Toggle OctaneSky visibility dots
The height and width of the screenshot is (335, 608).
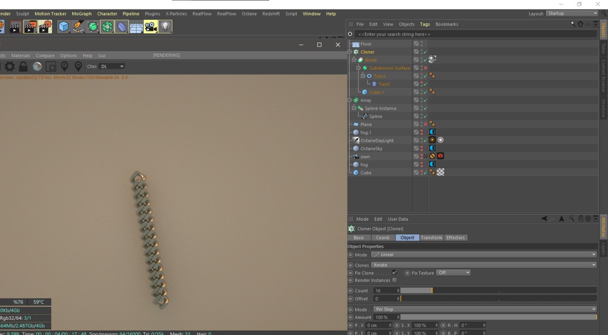[x=421, y=148]
